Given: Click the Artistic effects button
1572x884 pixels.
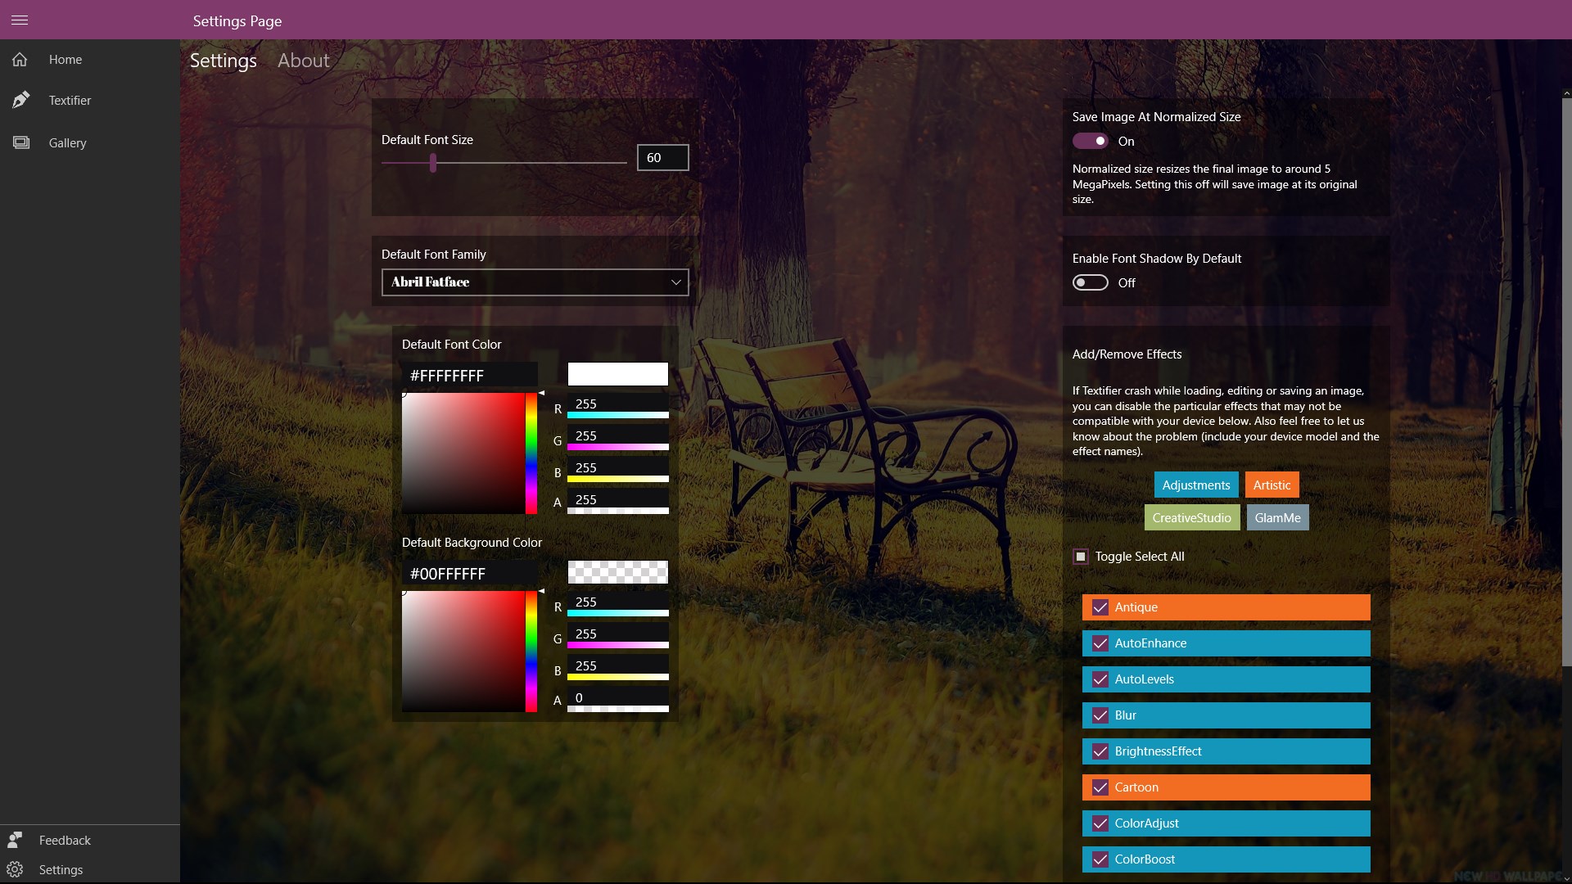Looking at the screenshot, I should [1272, 485].
